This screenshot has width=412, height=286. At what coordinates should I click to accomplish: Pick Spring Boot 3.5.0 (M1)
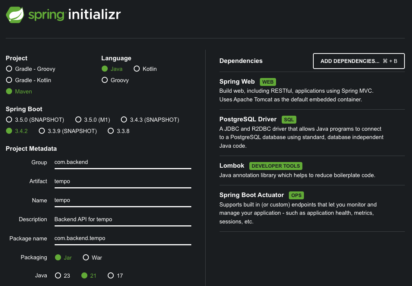(93, 119)
